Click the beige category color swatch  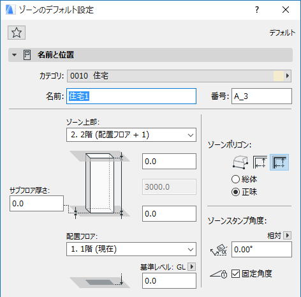click(279, 76)
